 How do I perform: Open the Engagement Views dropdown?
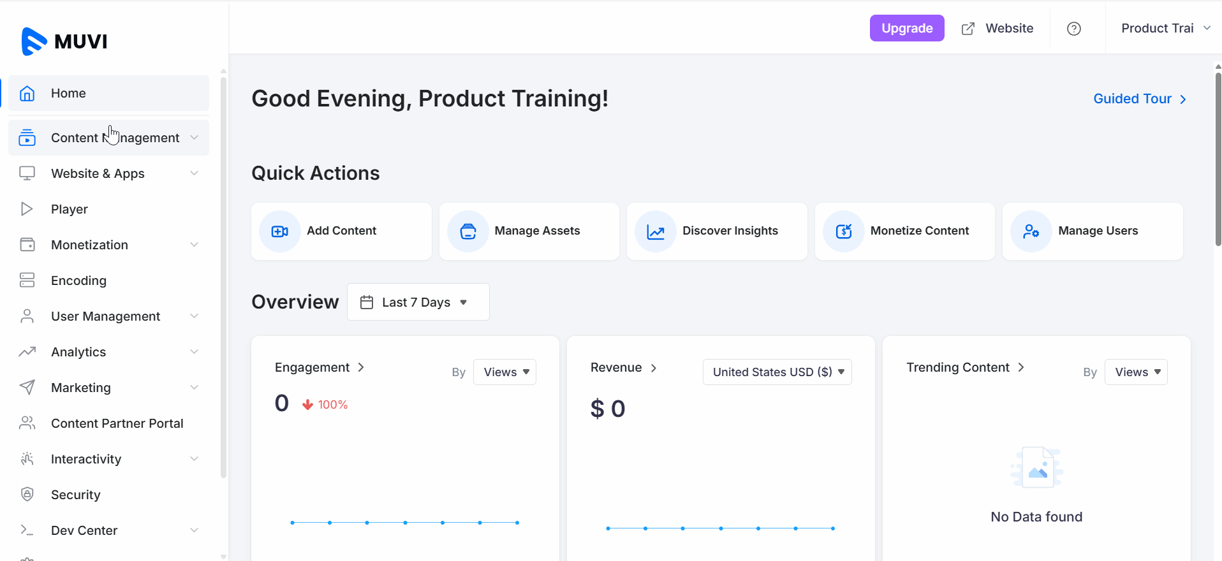[x=504, y=372]
